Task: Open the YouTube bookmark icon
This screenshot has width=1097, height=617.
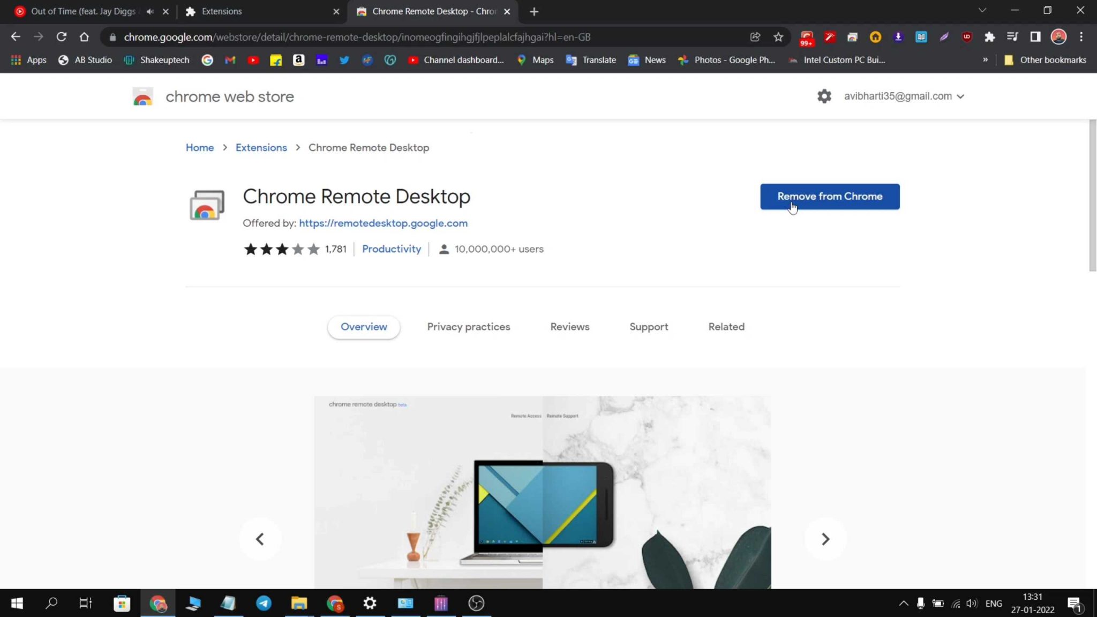Action: (253, 59)
